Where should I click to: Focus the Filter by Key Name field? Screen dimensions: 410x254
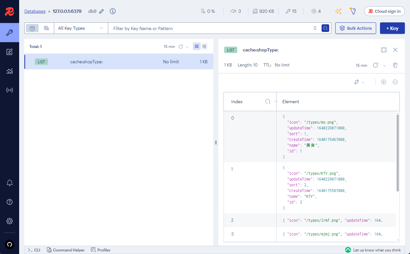[210, 28]
